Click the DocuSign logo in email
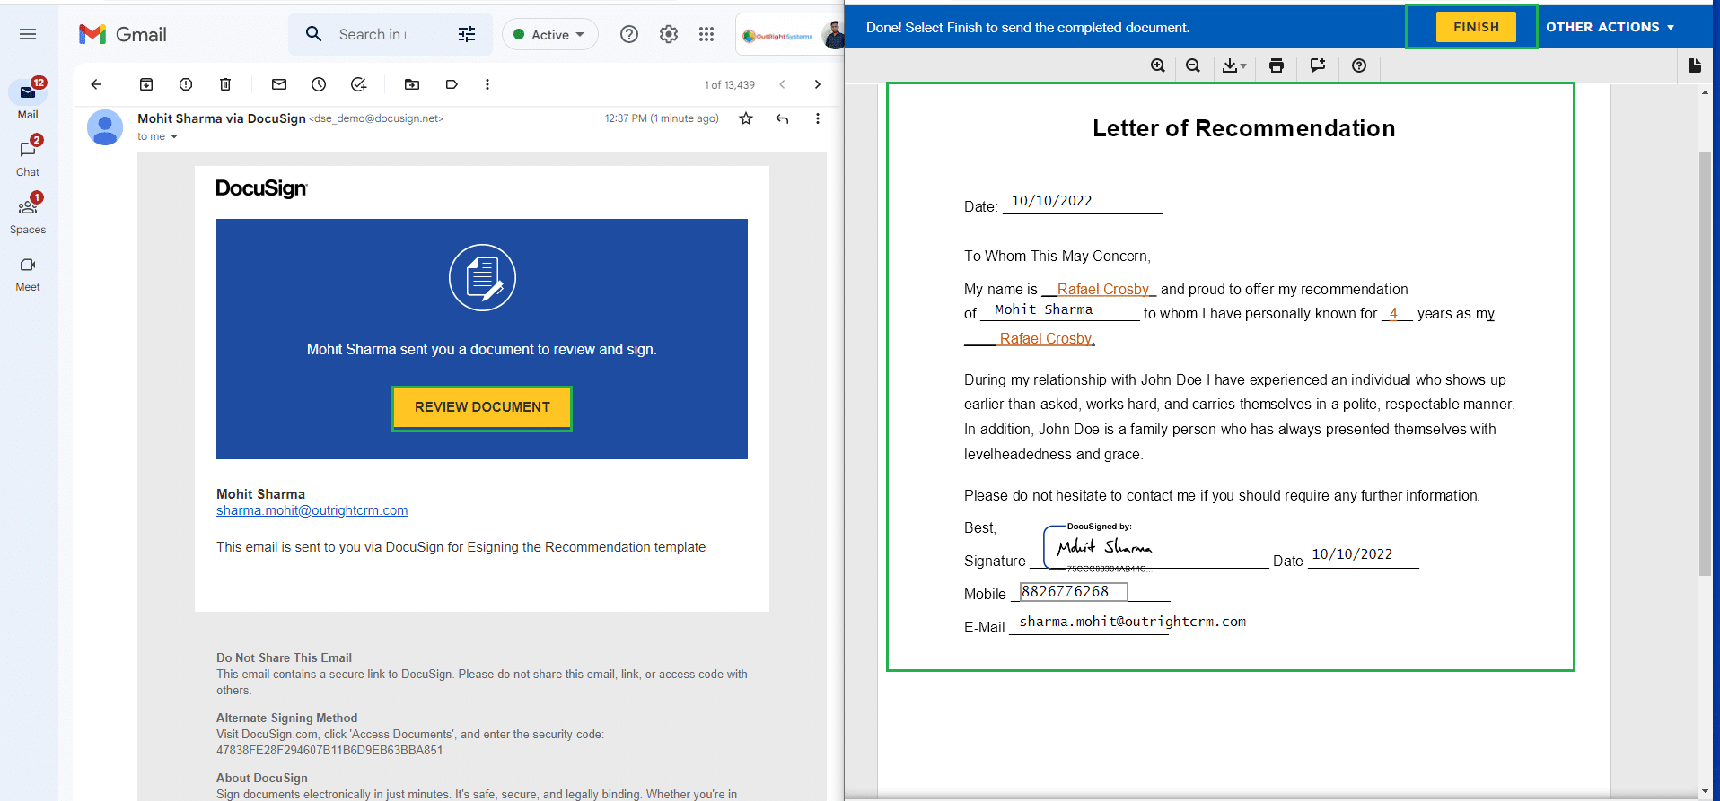The width and height of the screenshot is (1720, 801). coord(261,188)
